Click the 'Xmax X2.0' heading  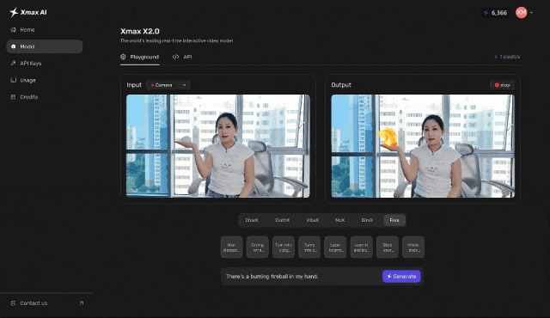(x=139, y=31)
